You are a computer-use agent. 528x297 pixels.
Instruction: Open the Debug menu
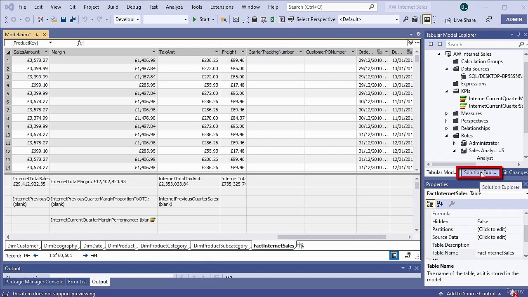point(134,7)
